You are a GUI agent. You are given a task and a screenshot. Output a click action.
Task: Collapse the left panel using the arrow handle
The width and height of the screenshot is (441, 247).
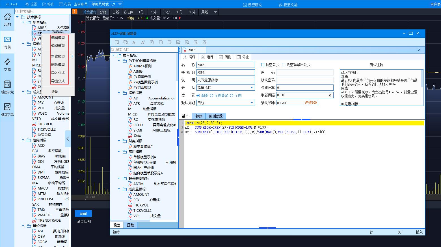68,139
